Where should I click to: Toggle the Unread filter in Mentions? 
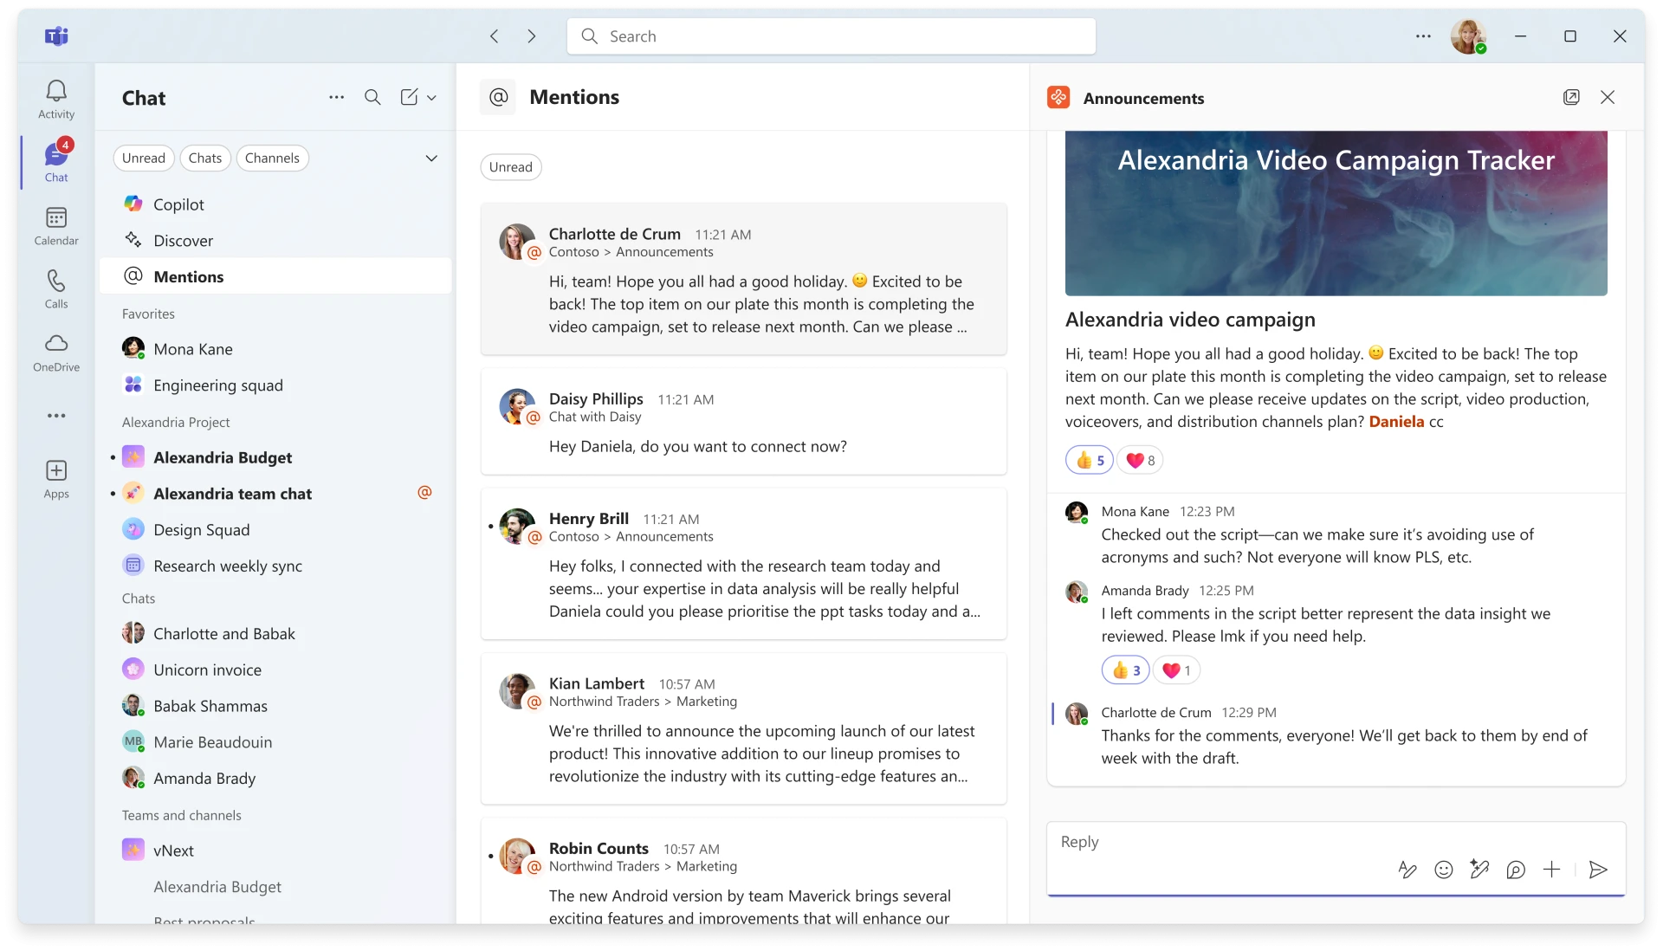tap(510, 165)
